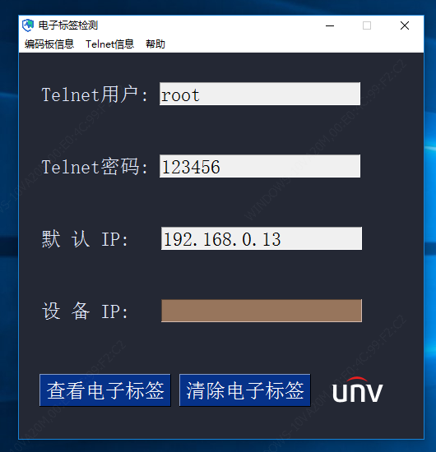The height and width of the screenshot is (452, 436).
Task: Click the UNV logo
Action: (x=358, y=390)
